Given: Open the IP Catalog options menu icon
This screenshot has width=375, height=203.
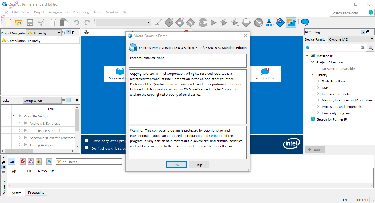Looking at the screenshot, I should pyautogui.click(x=371, y=47).
